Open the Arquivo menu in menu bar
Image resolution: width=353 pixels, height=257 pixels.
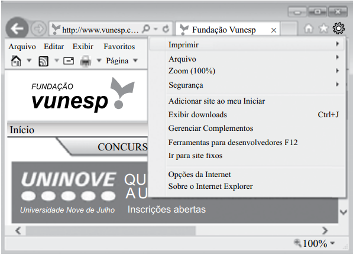pos(22,47)
